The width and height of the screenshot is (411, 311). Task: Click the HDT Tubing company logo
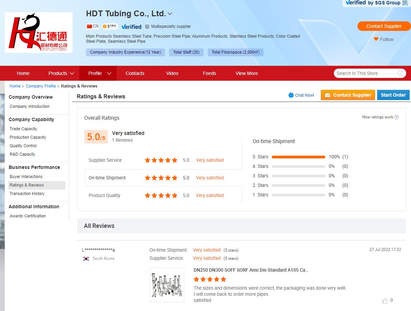point(39,33)
